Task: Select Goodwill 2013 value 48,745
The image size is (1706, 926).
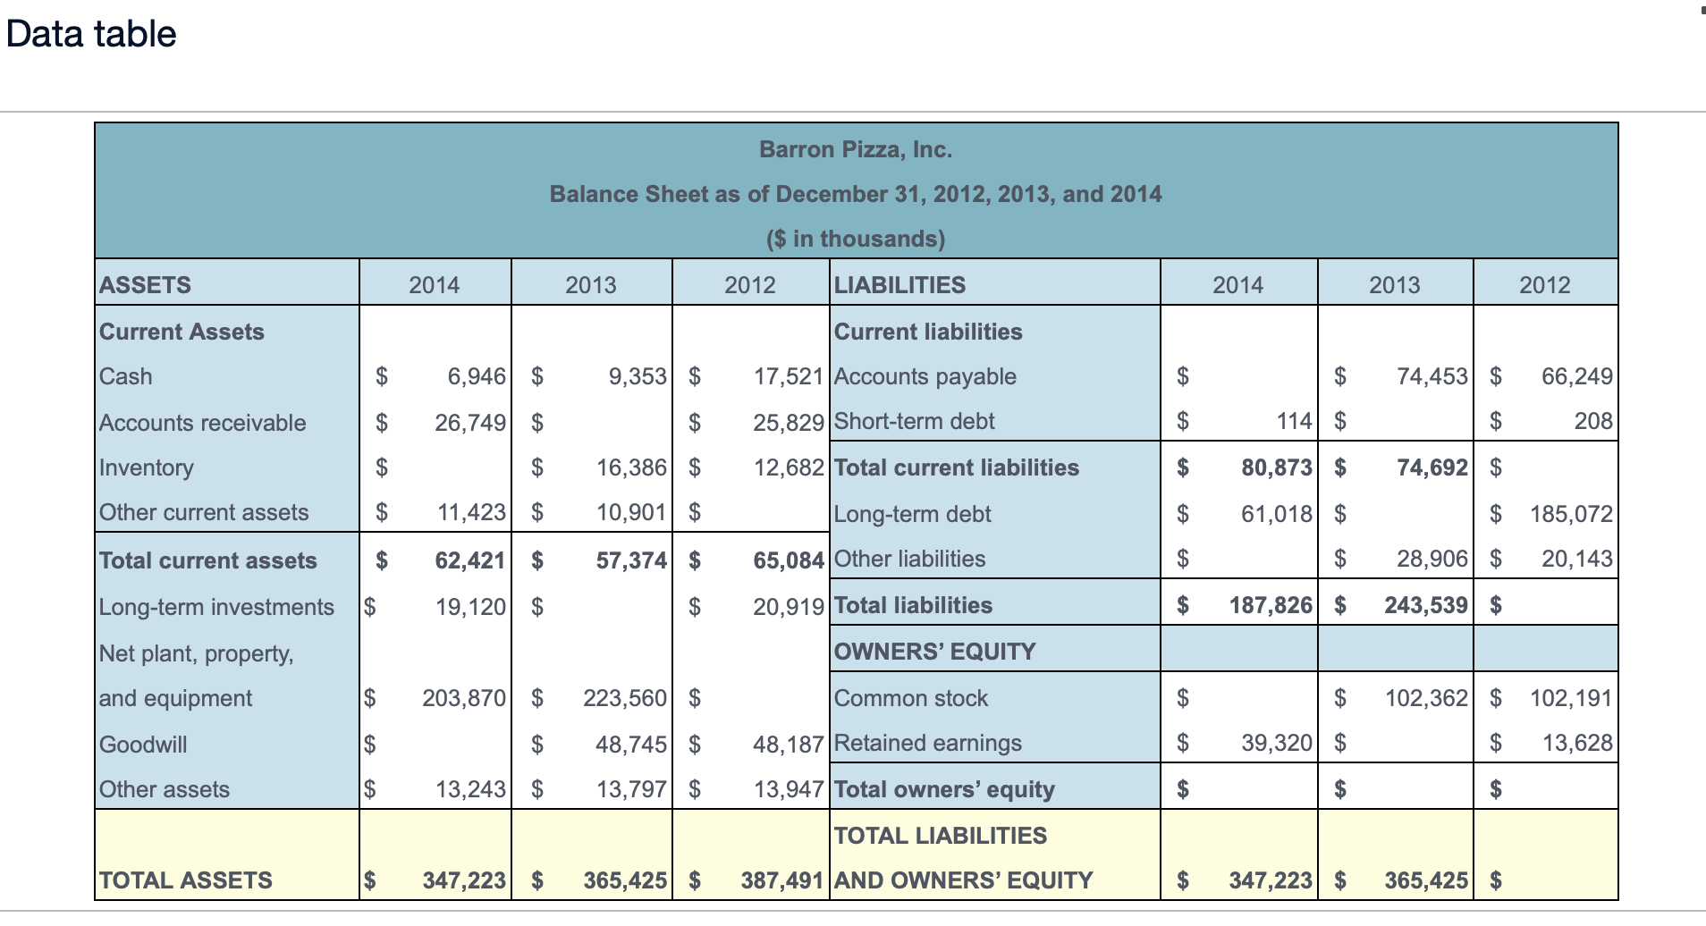Action: [632, 745]
